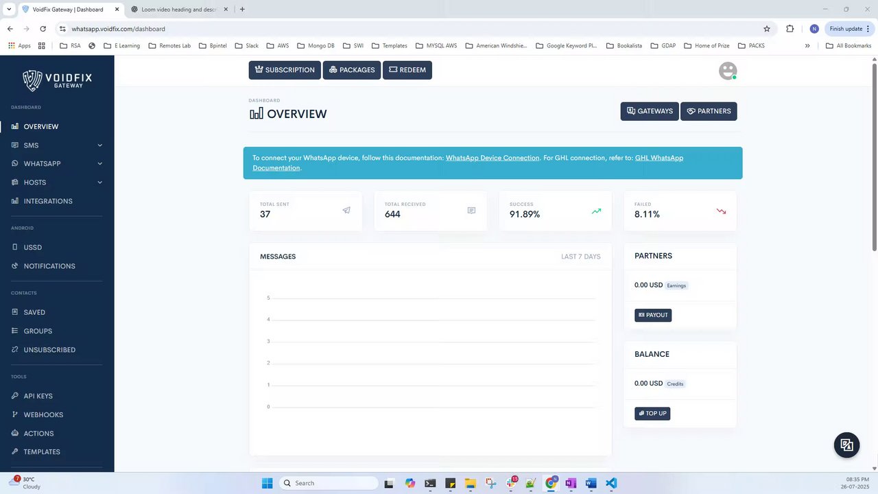The image size is (878, 494).
Task: Open Visual Studio Code from taskbar
Action: tap(611, 483)
